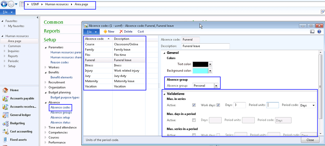The width and height of the screenshot is (325, 146).
Task: Open the Absence group dropdown
Action: coord(216,86)
